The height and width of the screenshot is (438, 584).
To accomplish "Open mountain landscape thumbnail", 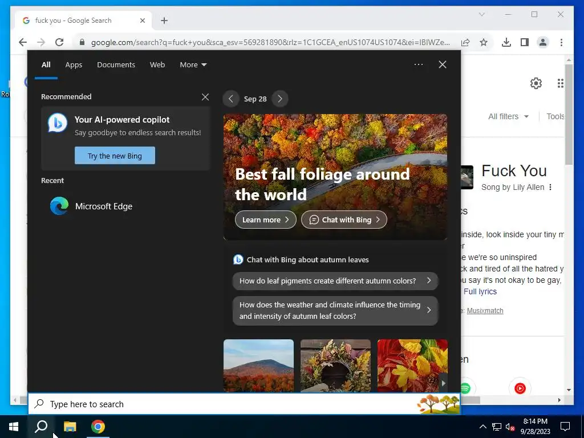I will click(x=258, y=366).
